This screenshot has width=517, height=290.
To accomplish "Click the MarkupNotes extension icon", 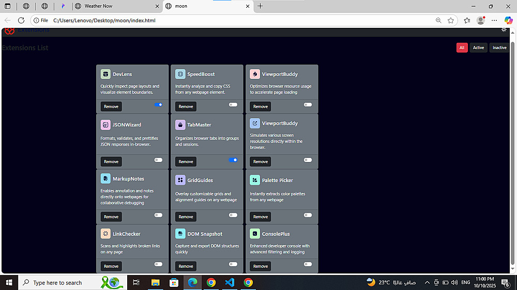I will [105, 179].
